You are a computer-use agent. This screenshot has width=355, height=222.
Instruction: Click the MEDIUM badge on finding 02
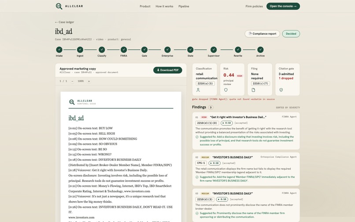[205, 157]
